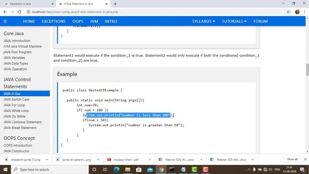
Task: Go to HOME in navbar
Action: point(29,21)
